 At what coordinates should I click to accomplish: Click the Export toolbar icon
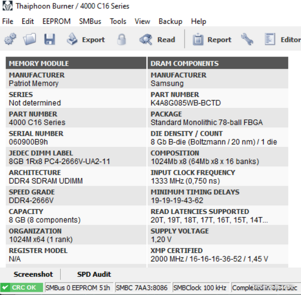click(72, 39)
